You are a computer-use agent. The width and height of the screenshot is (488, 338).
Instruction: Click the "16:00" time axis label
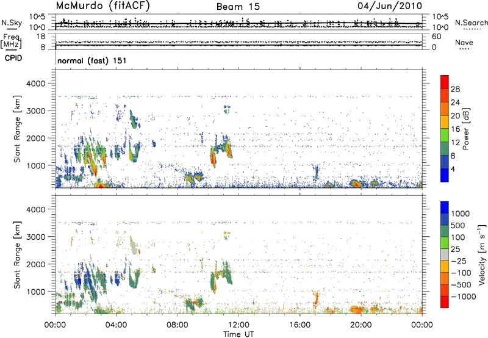click(300, 325)
